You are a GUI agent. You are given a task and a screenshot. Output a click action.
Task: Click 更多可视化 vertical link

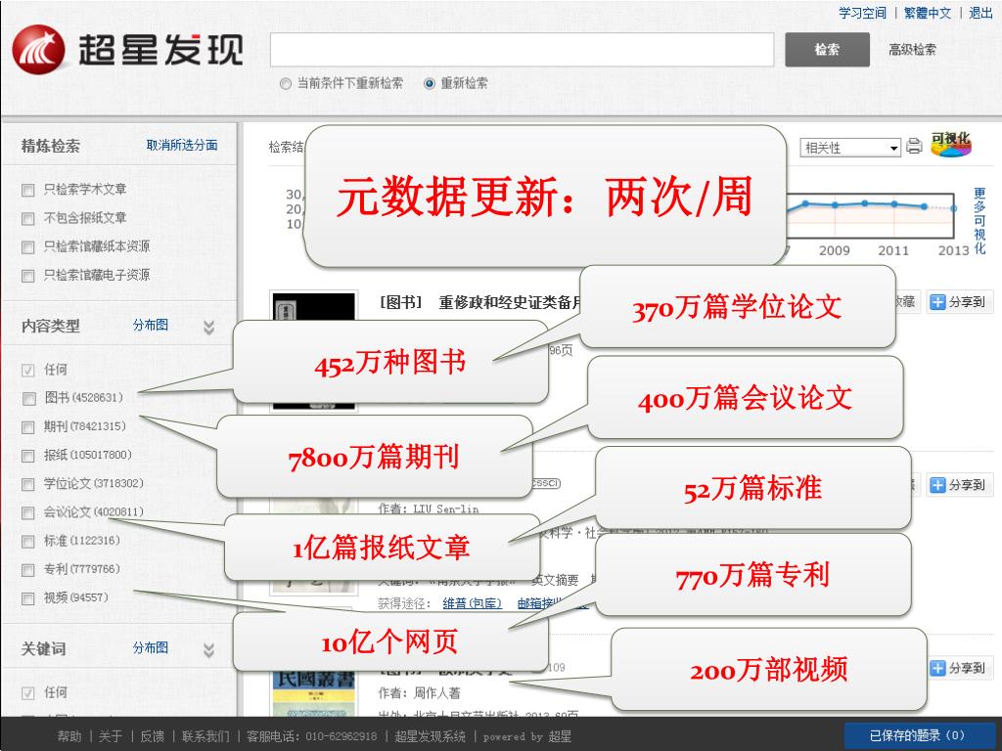pos(979,221)
